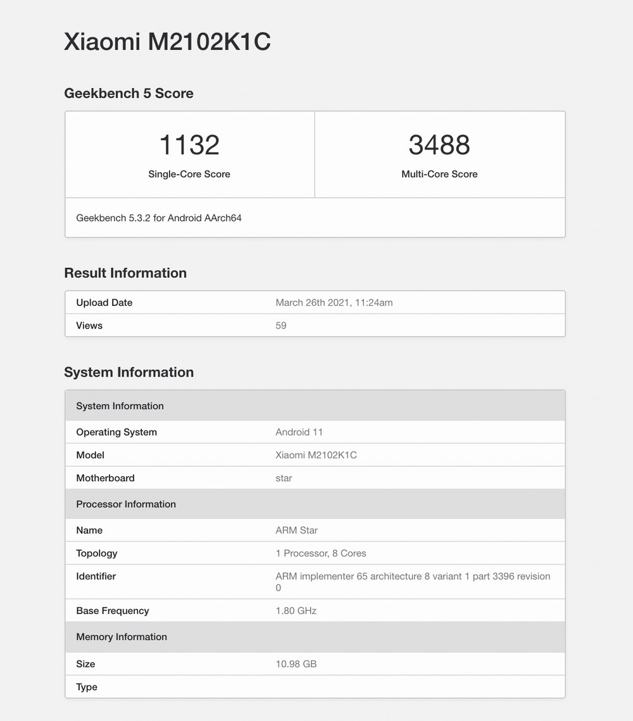
Task: Click the 10.98 GB memory size value
Action: pos(296,664)
